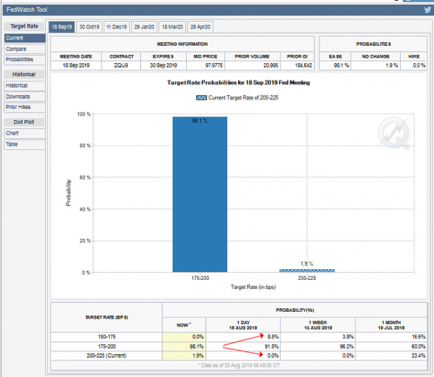This screenshot has width=434, height=377.
Task: Click the 1.9% bar for 200-225
Action: (307, 271)
